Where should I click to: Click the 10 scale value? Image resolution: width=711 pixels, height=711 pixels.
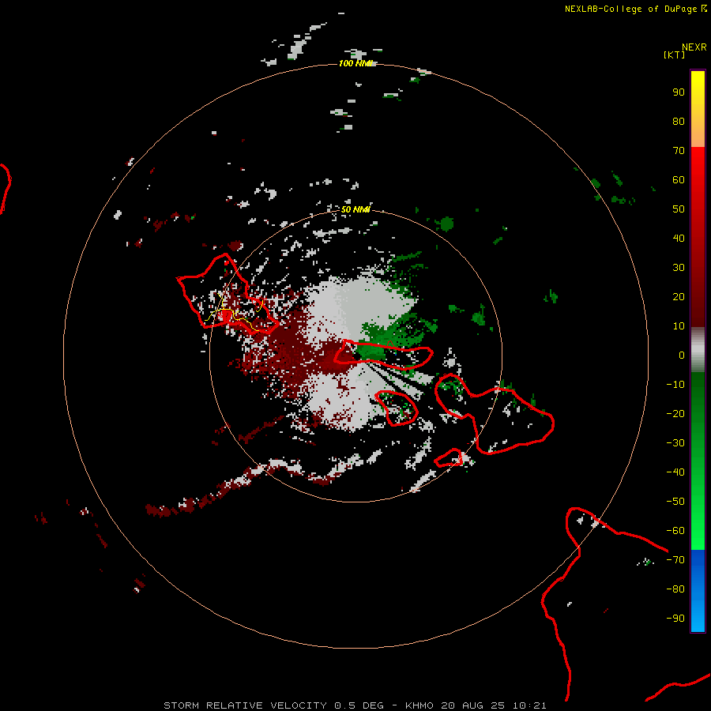(679, 326)
